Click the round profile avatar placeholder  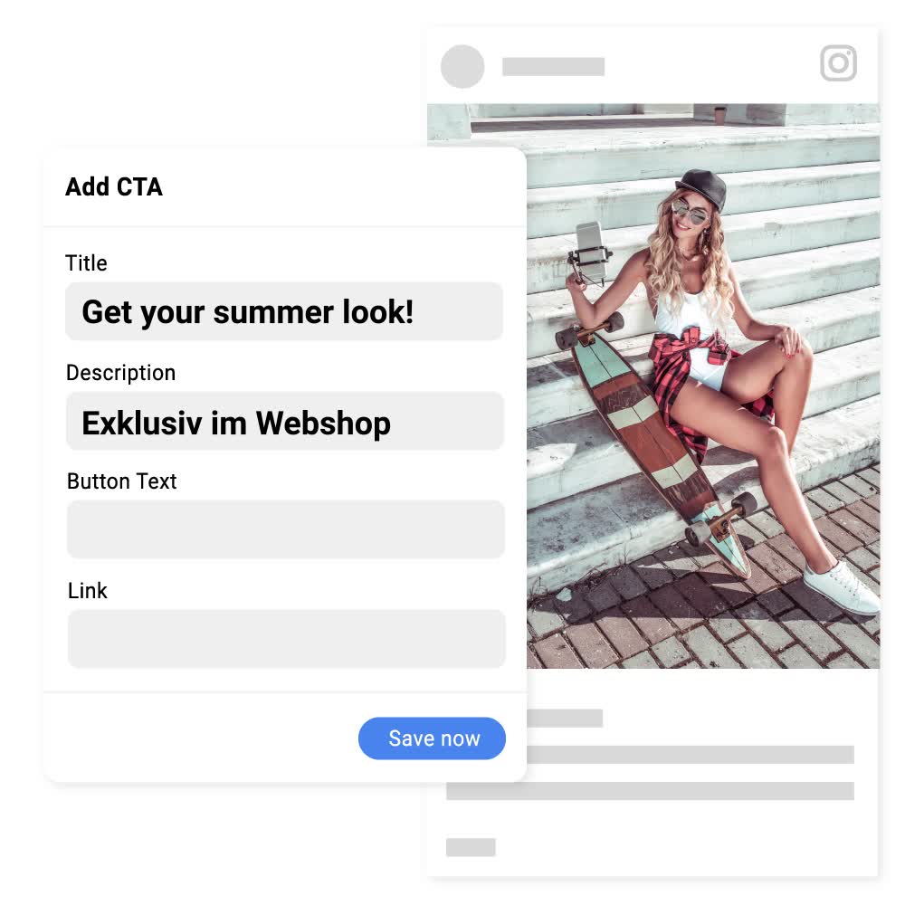pyautogui.click(x=462, y=66)
